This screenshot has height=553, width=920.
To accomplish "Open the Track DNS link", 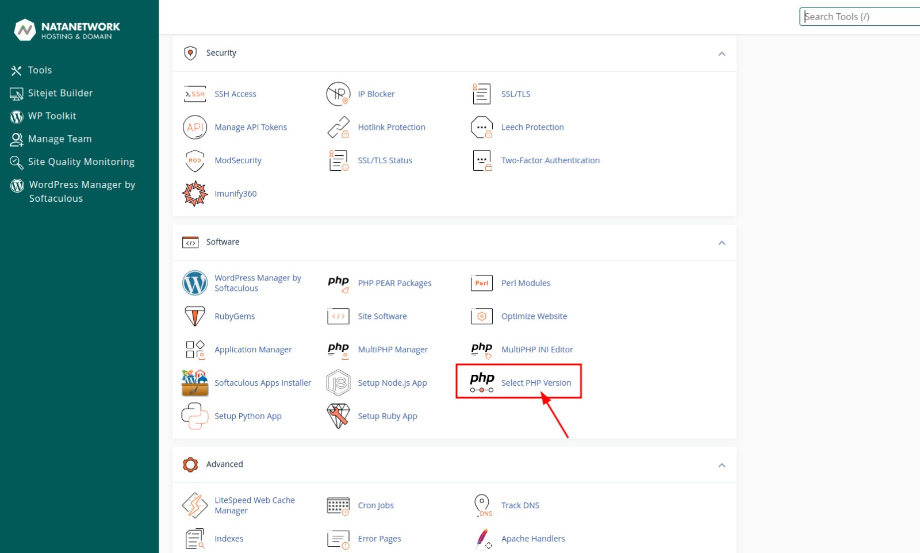I will click(x=520, y=505).
